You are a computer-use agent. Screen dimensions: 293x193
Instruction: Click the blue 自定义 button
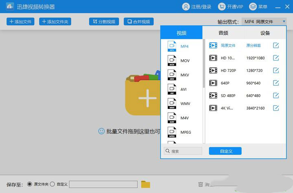(x=225, y=151)
